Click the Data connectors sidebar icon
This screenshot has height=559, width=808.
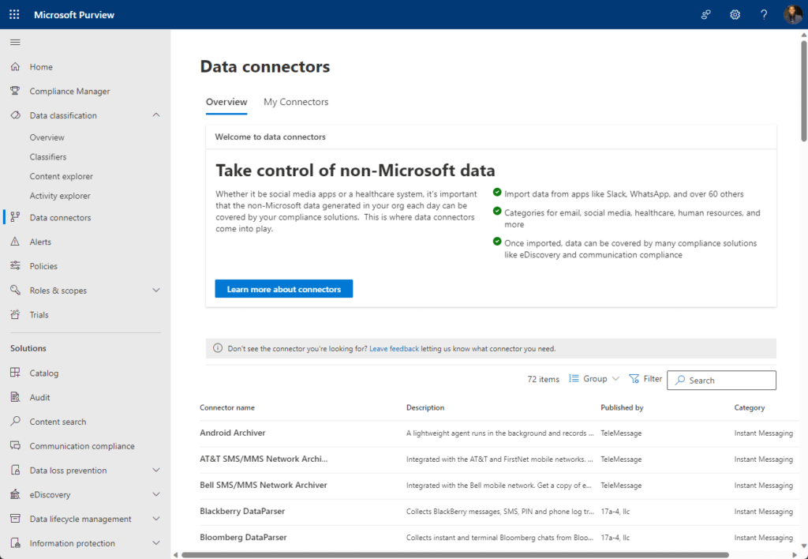click(x=16, y=217)
